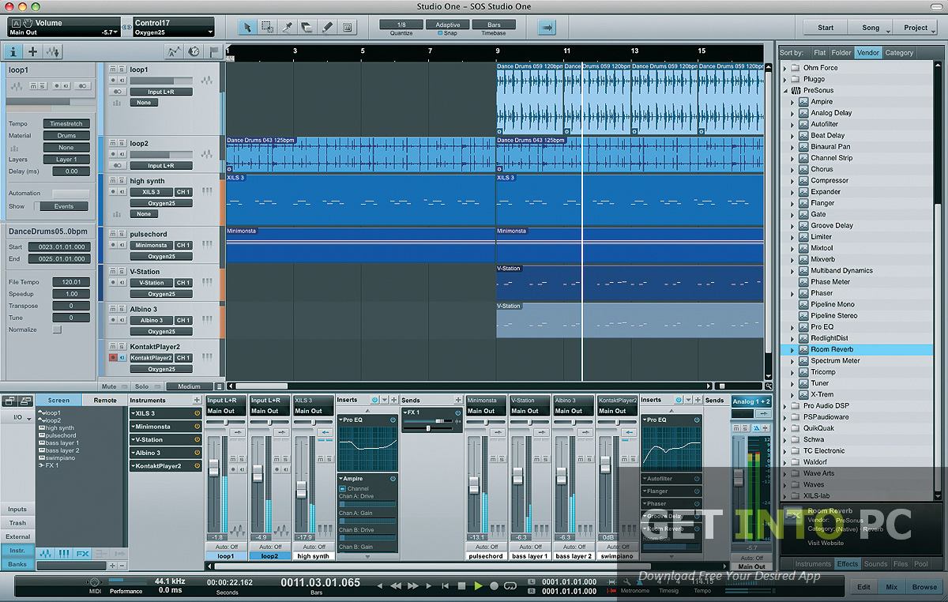This screenshot has height=602, width=948.
Task: Open the Marker track flag icon
Action: 214,52
